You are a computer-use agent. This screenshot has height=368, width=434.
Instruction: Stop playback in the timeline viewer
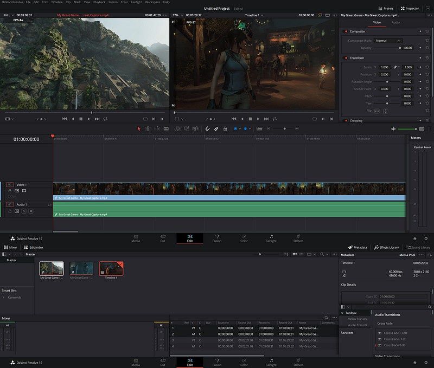click(250, 119)
